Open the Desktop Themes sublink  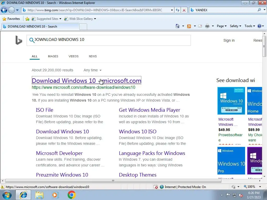138,175
